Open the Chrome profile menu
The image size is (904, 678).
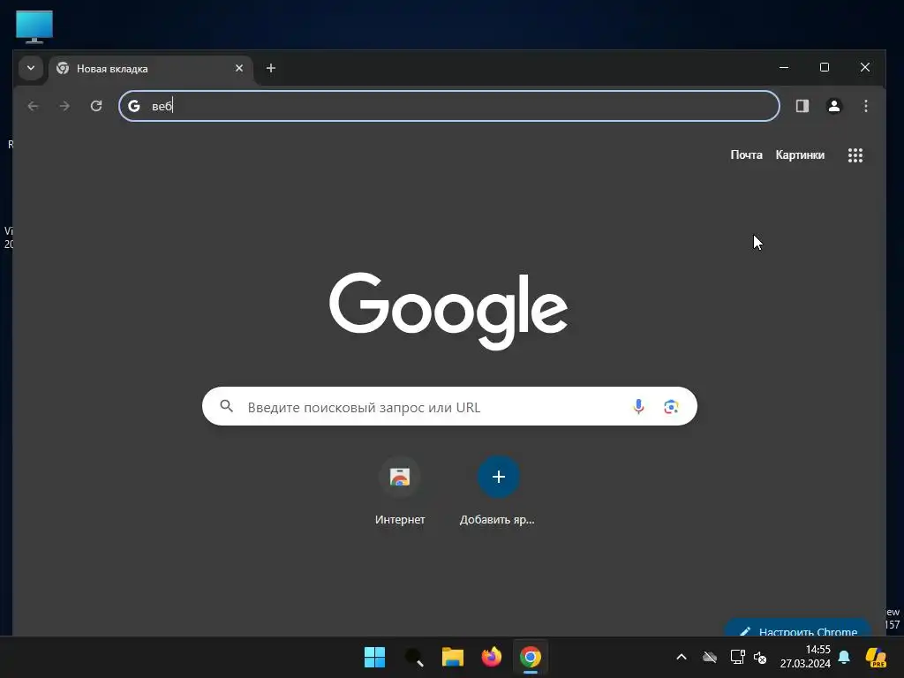(834, 106)
